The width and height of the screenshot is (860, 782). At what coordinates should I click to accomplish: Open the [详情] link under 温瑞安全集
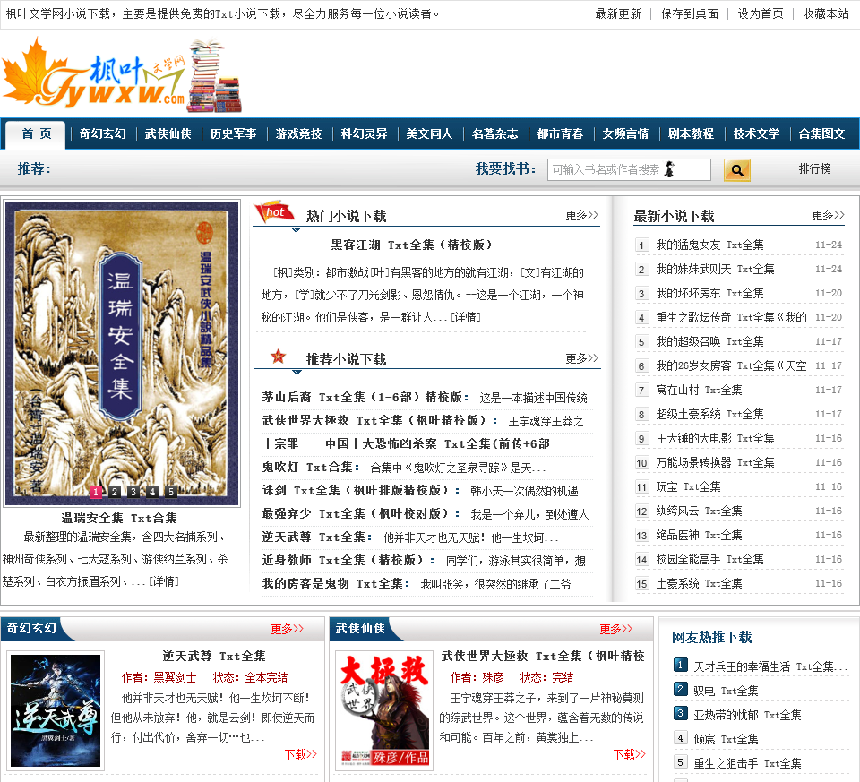point(163,581)
